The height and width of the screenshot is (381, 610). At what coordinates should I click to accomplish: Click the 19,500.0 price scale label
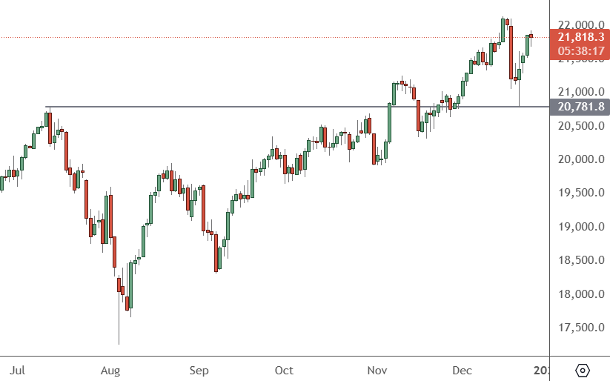(x=580, y=193)
